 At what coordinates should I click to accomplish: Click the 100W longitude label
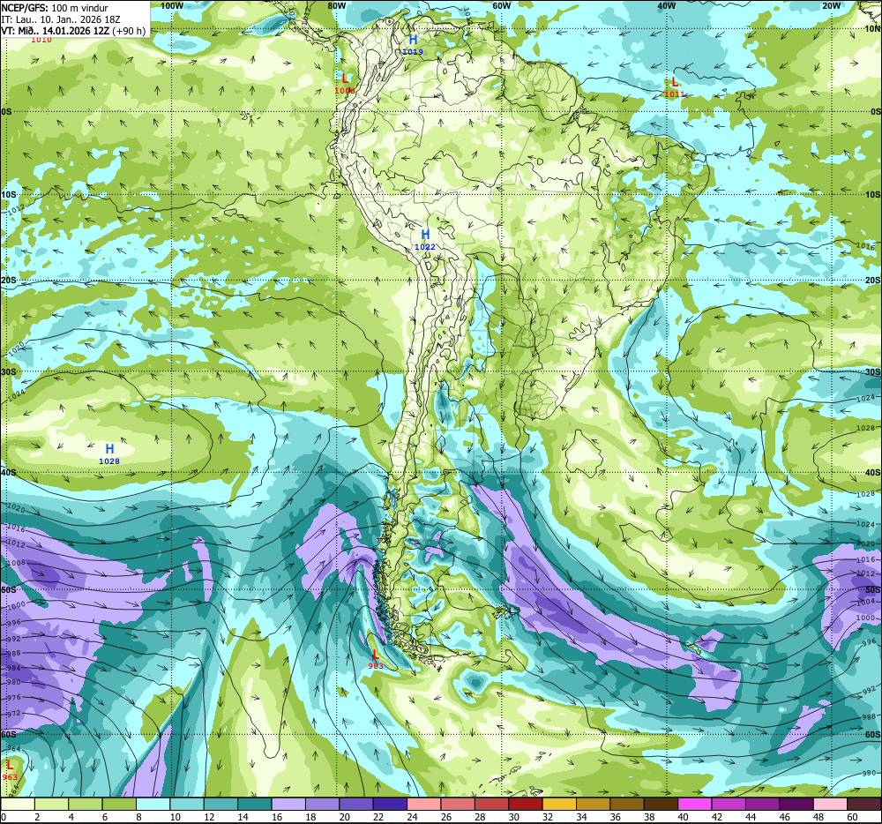[172, 5]
